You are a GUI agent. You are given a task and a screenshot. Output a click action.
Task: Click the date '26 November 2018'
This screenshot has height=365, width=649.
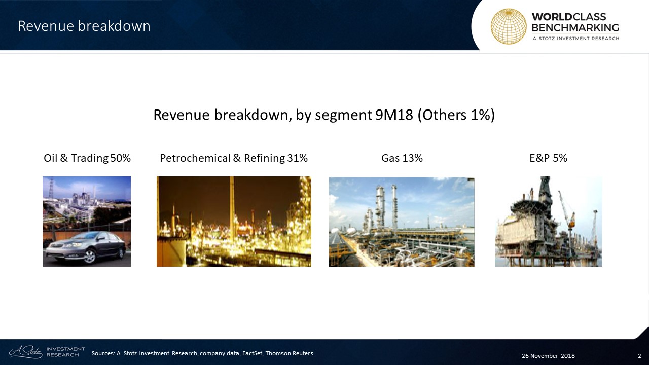pos(548,356)
